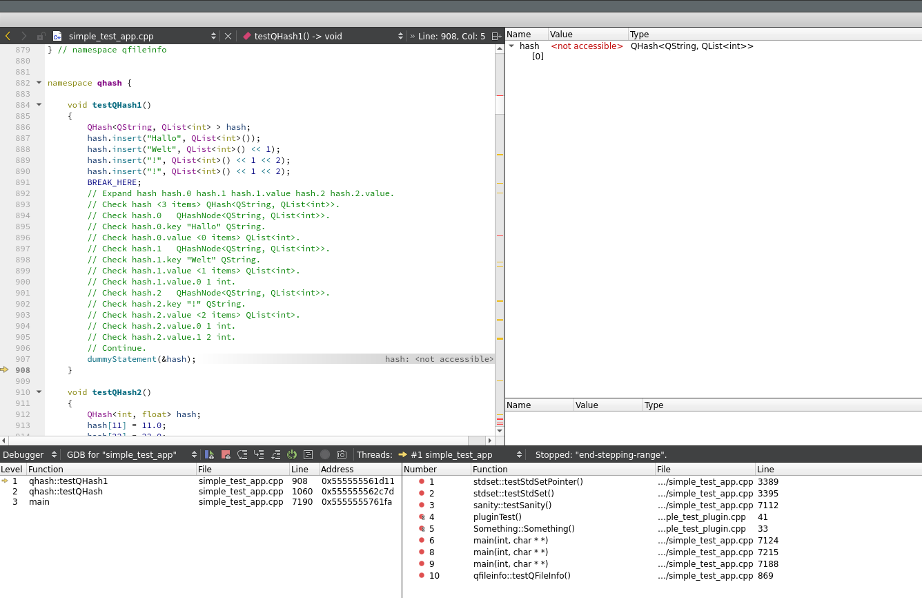The width and height of the screenshot is (922, 598).
Task: Toggle the Operate by Instruction button
Action: pyautogui.click(x=308, y=454)
